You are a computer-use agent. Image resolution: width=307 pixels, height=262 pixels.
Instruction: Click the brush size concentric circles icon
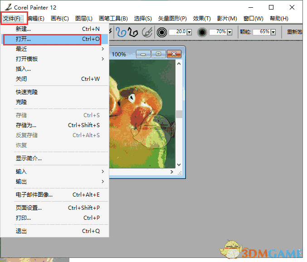[x=162, y=32]
